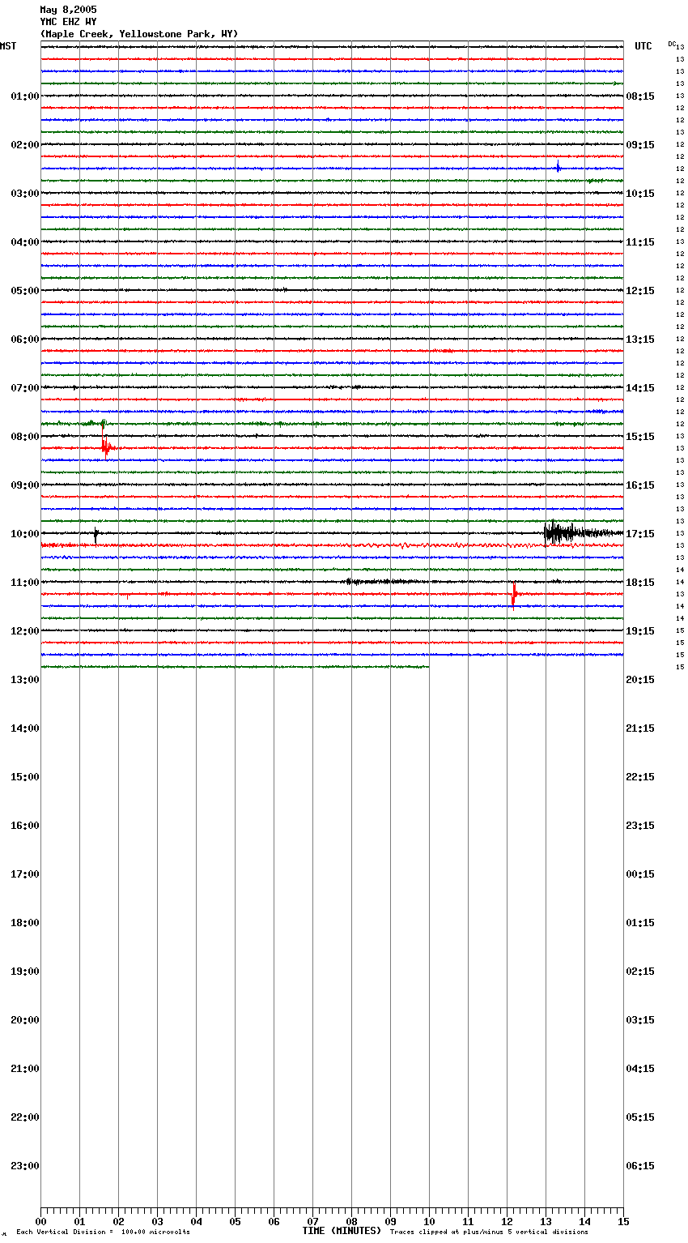
Task: Click the '09:15' UTC hour label
Action: tap(640, 145)
